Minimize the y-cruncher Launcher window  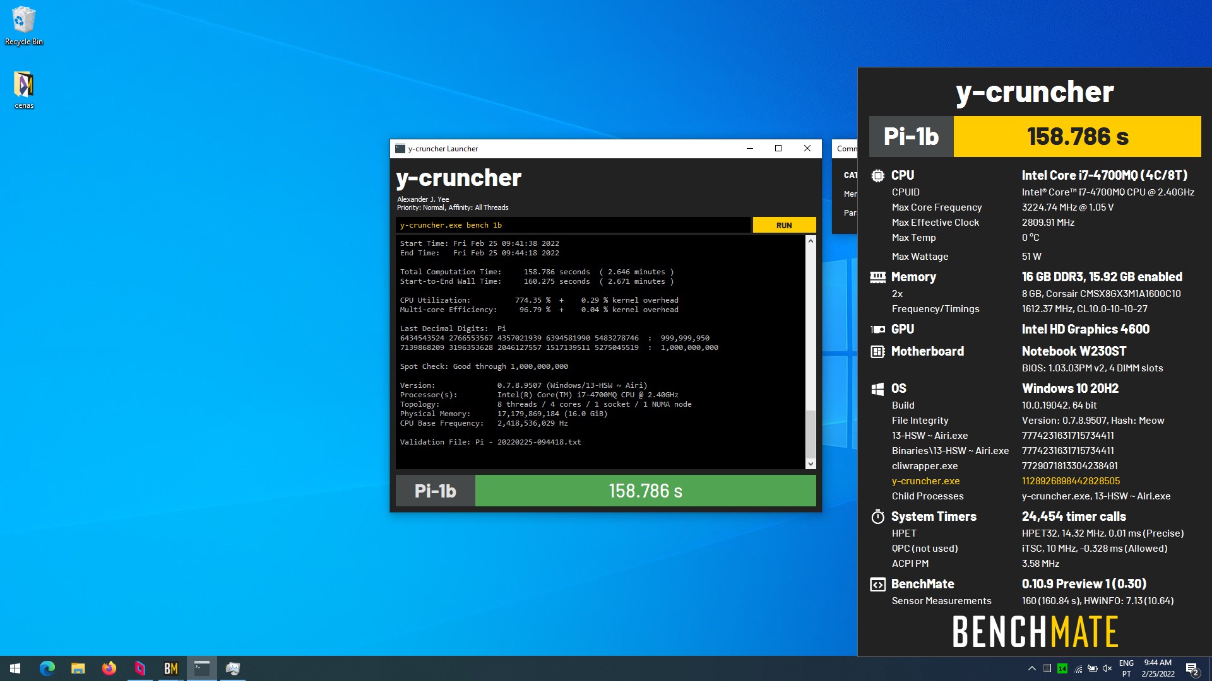(x=750, y=149)
